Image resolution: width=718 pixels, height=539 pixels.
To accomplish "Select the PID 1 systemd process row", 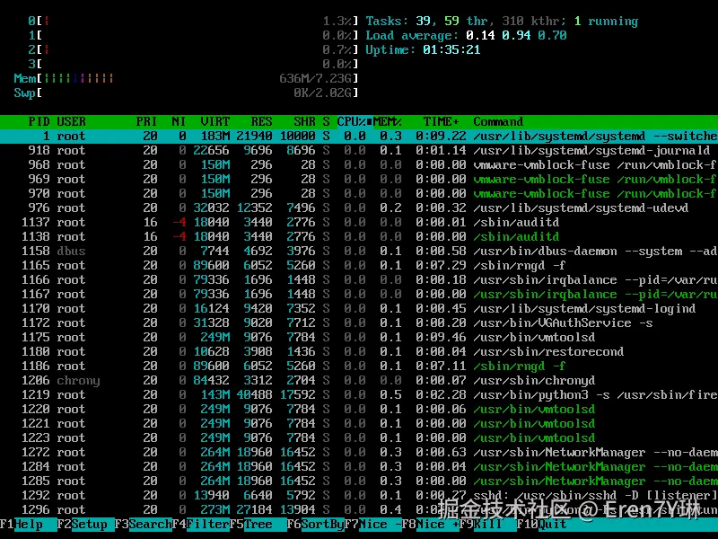I will tap(359, 137).
